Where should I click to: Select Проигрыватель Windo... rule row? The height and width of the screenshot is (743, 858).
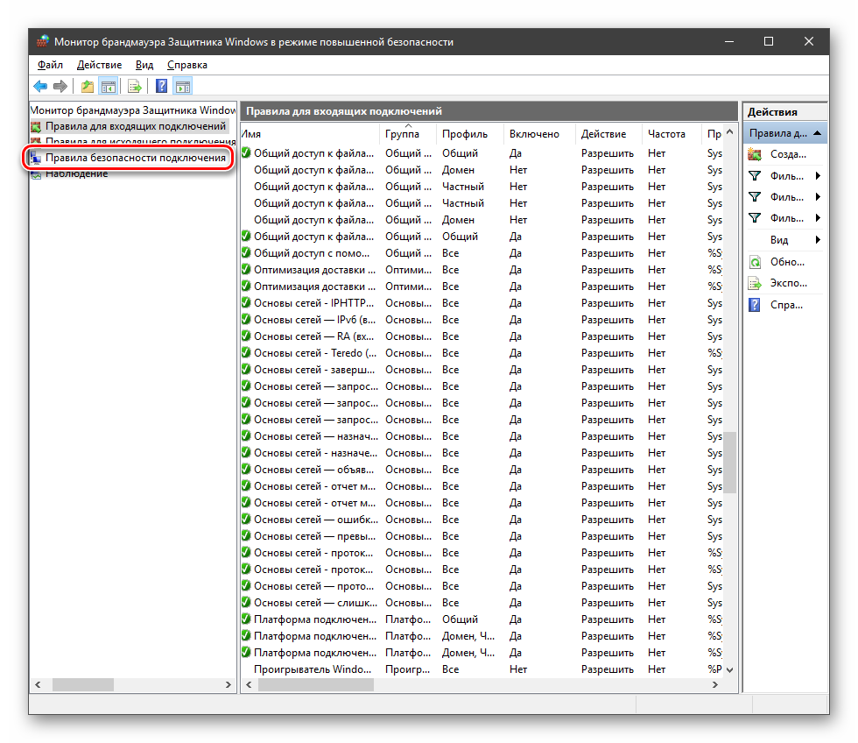[x=482, y=669]
